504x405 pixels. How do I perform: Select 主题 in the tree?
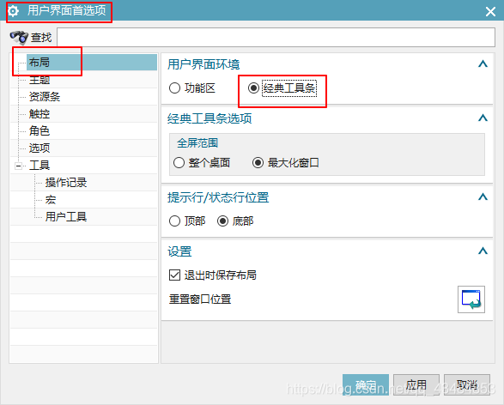39,79
